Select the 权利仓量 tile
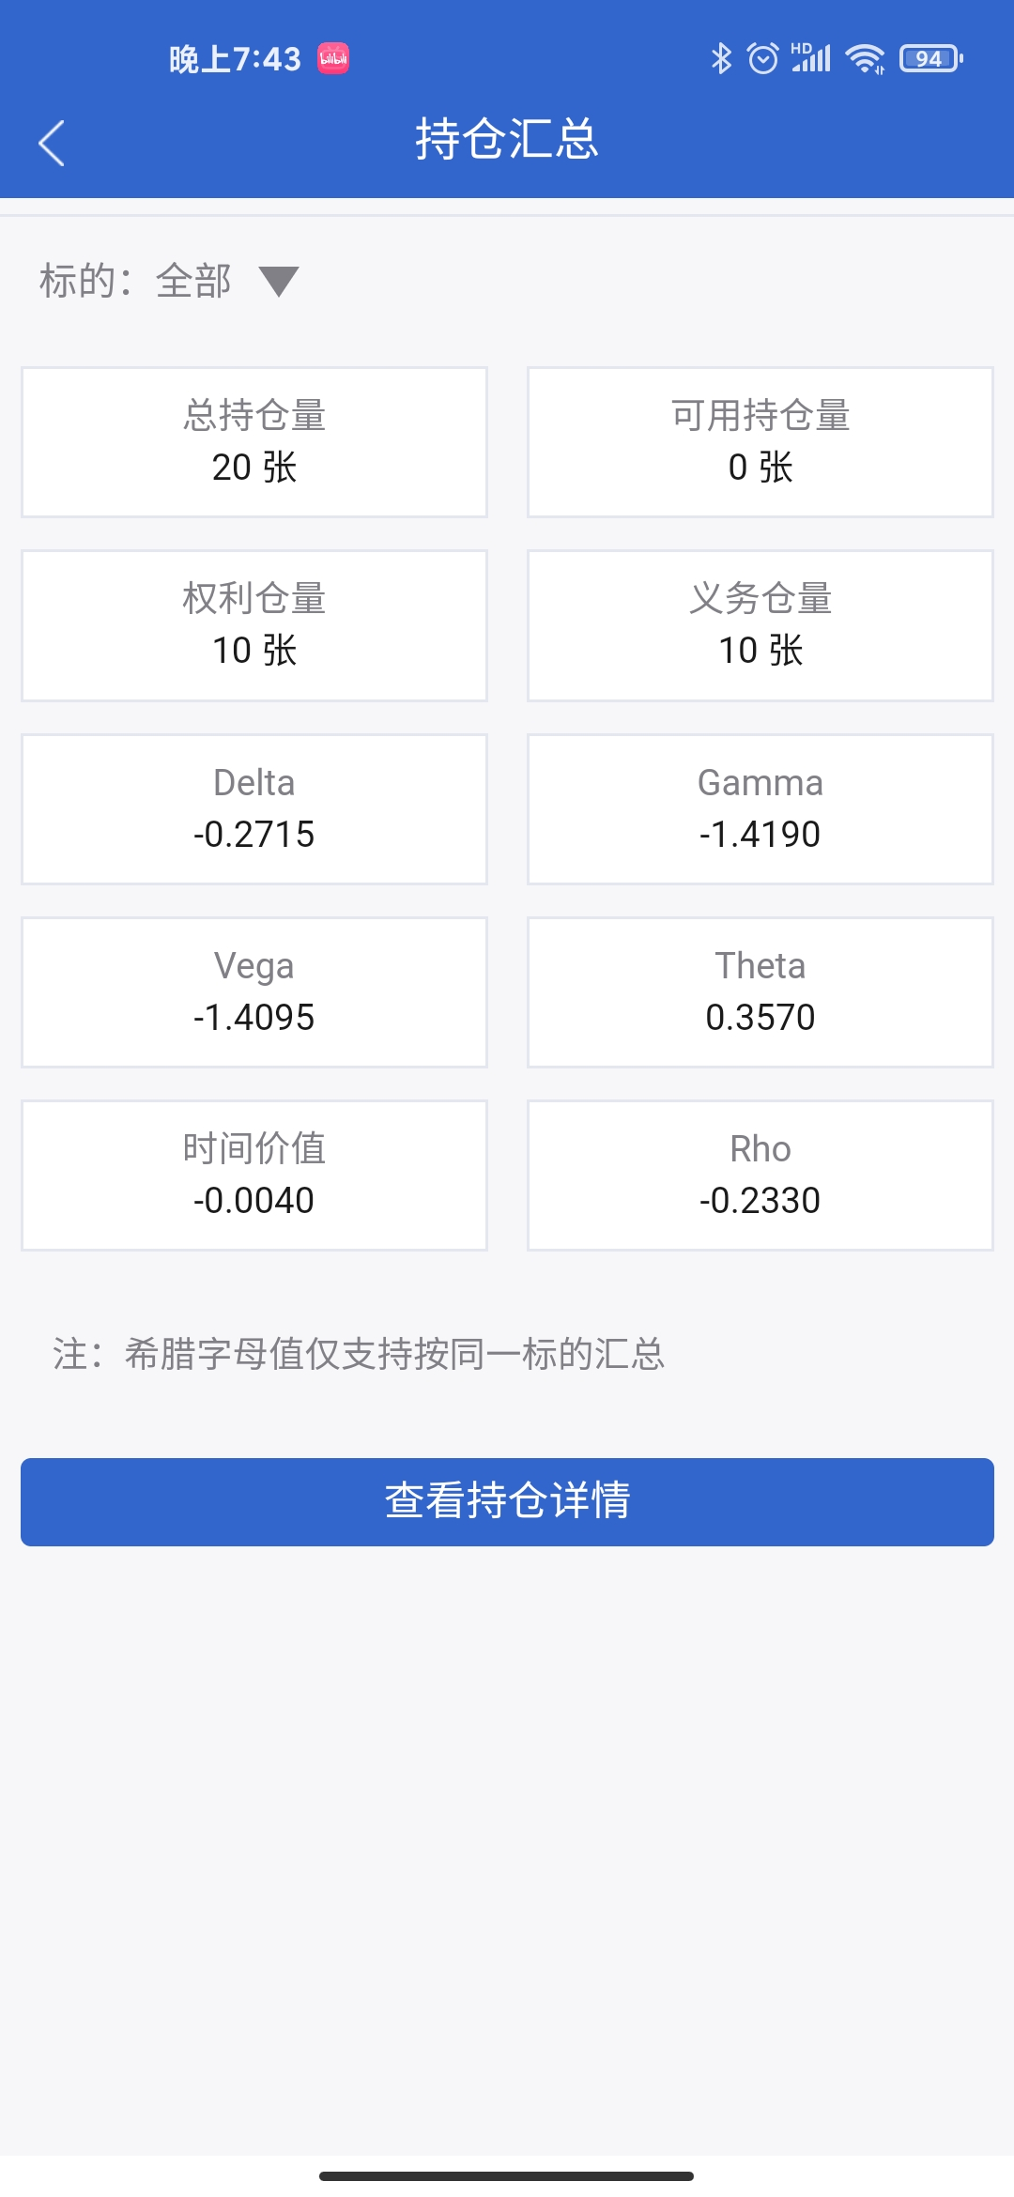Viewport: 1014px width, 2197px height. tap(254, 625)
